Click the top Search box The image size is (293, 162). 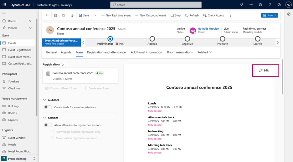[x=156, y=5]
